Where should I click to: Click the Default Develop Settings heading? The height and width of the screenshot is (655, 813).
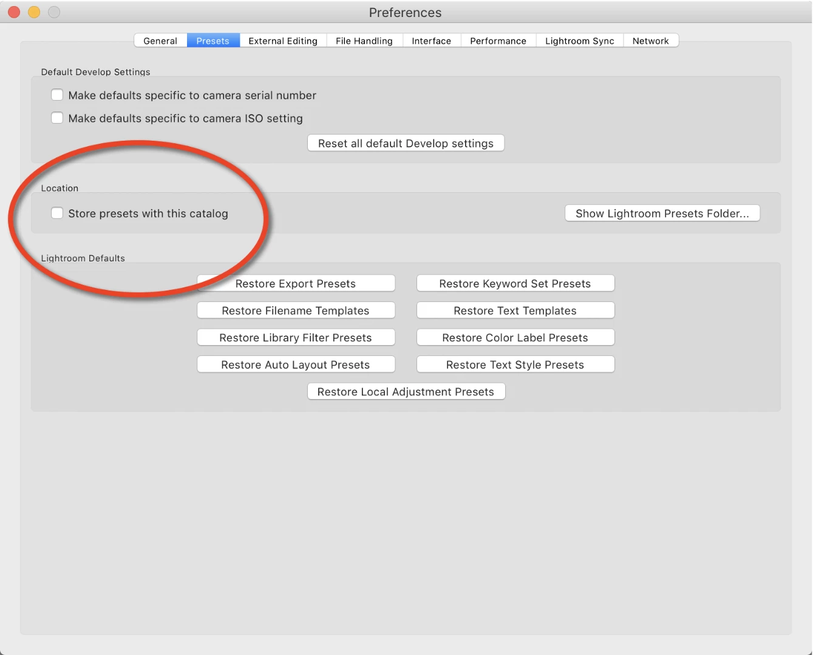(95, 72)
